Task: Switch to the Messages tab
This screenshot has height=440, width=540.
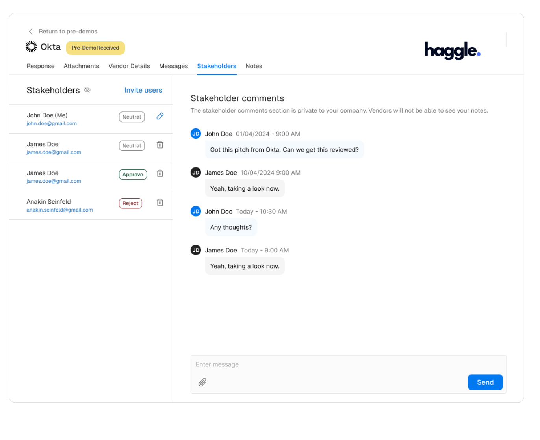Action: click(x=173, y=66)
